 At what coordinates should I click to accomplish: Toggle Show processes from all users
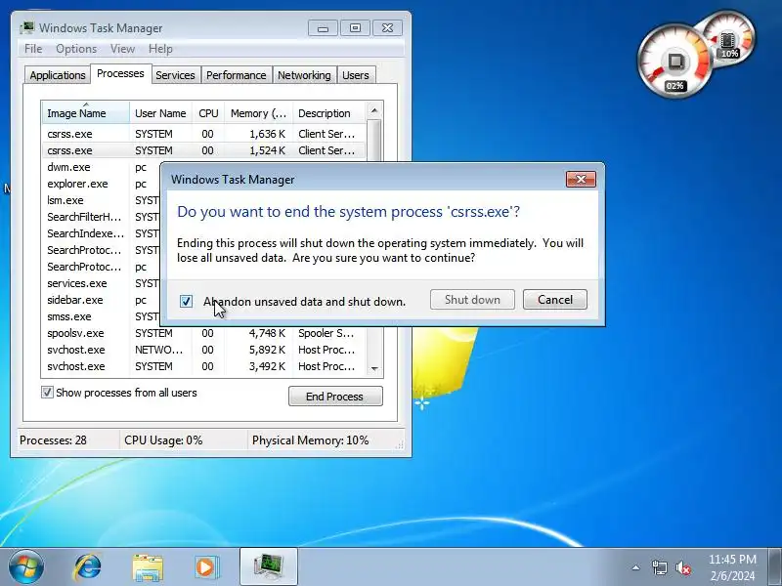click(x=47, y=393)
